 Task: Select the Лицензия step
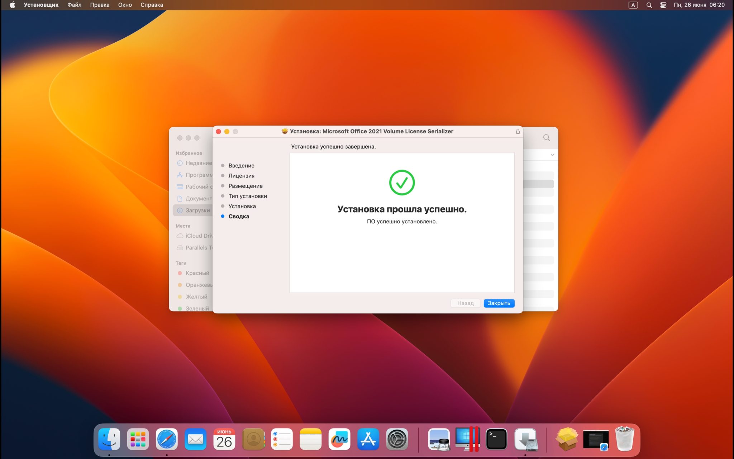coord(241,176)
